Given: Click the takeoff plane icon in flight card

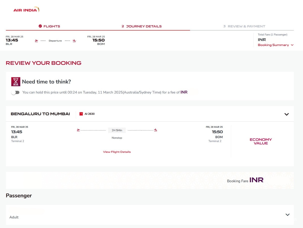Looking at the screenshot, I should pos(78,130).
